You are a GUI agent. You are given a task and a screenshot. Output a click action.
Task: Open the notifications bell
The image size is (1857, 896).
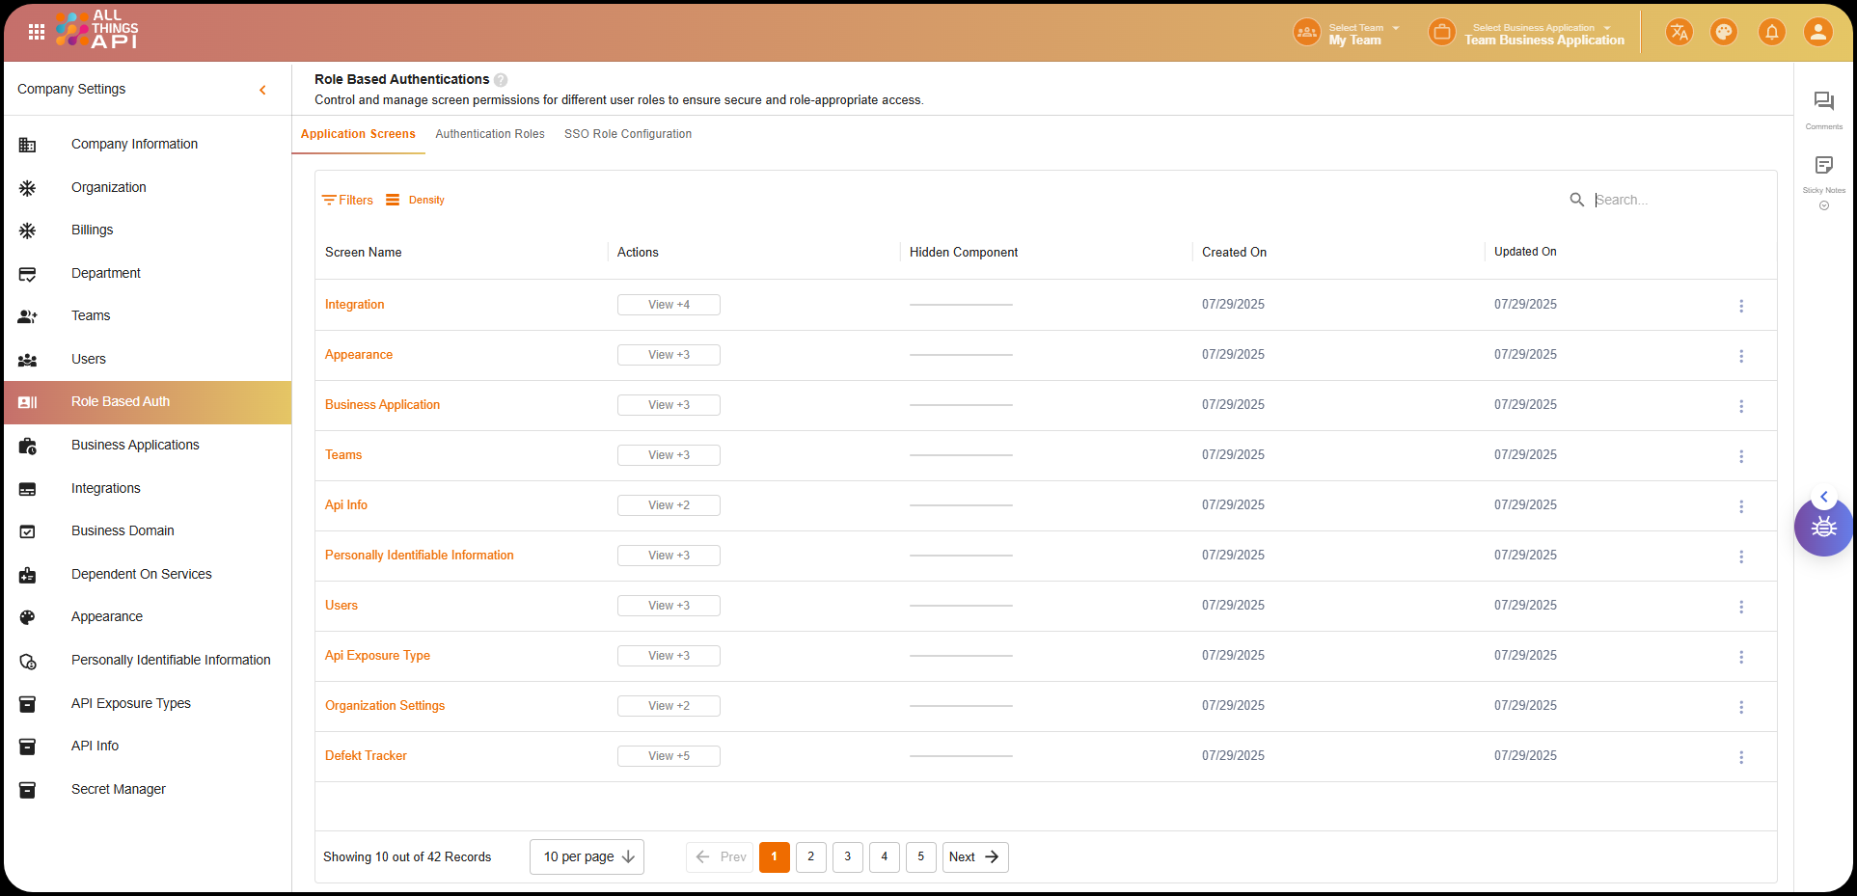tap(1771, 33)
